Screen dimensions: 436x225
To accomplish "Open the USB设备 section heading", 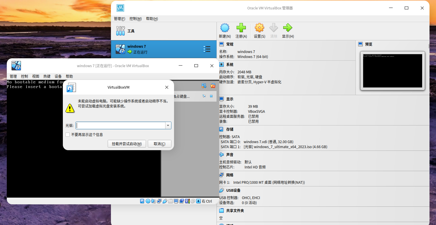I will [233, 190].
